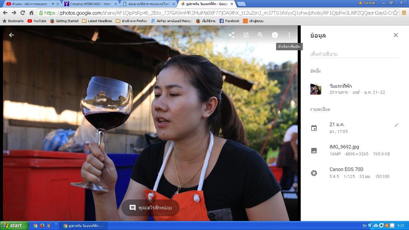
Task: Open the three-dot more options menu
Action: (x=289, y=35)
